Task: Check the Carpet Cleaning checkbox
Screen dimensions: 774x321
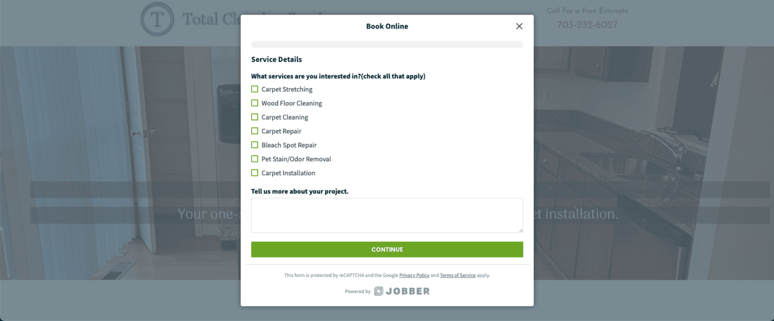Action: coord(255,117)
